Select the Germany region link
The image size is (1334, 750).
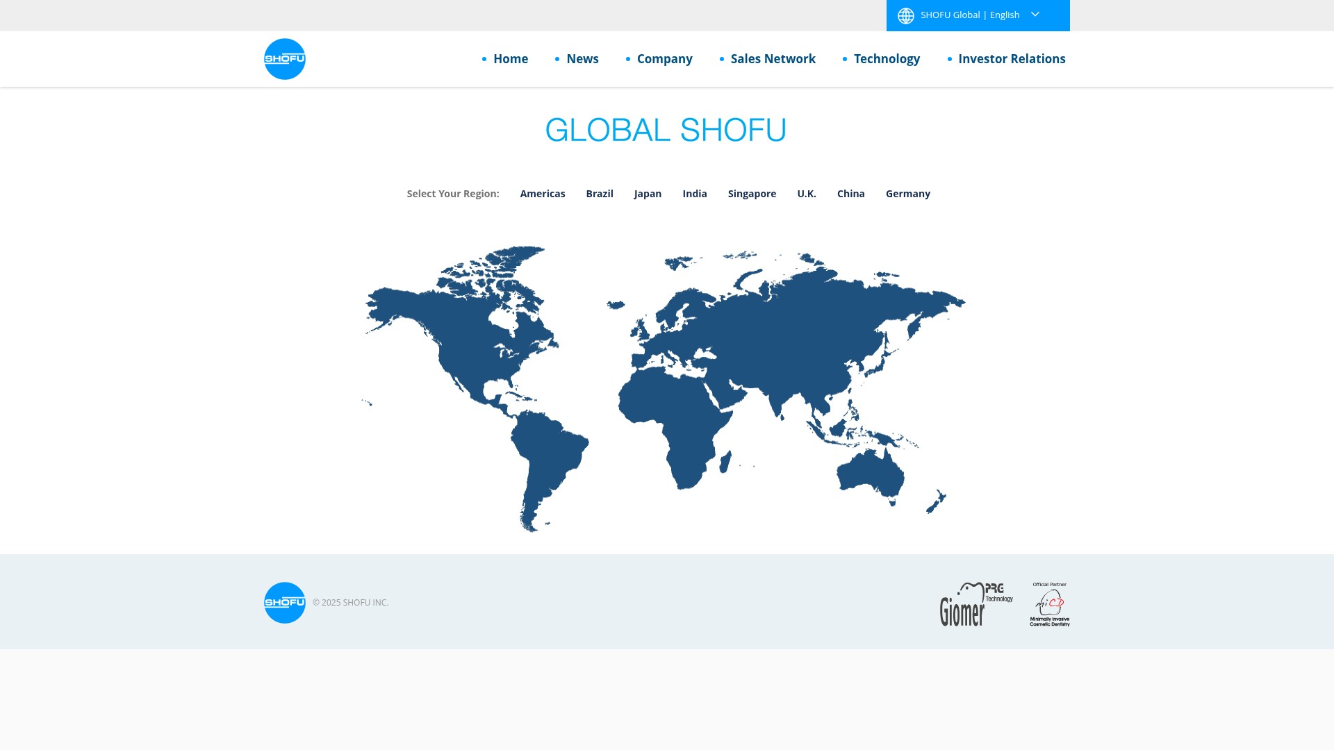pyautogui.click(x=908, y=194)
